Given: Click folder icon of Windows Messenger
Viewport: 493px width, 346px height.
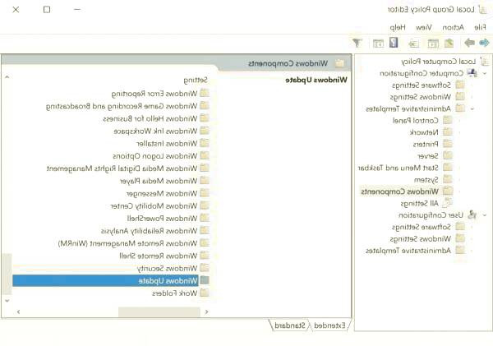Looking at the screenshot, I should [205, 193].
